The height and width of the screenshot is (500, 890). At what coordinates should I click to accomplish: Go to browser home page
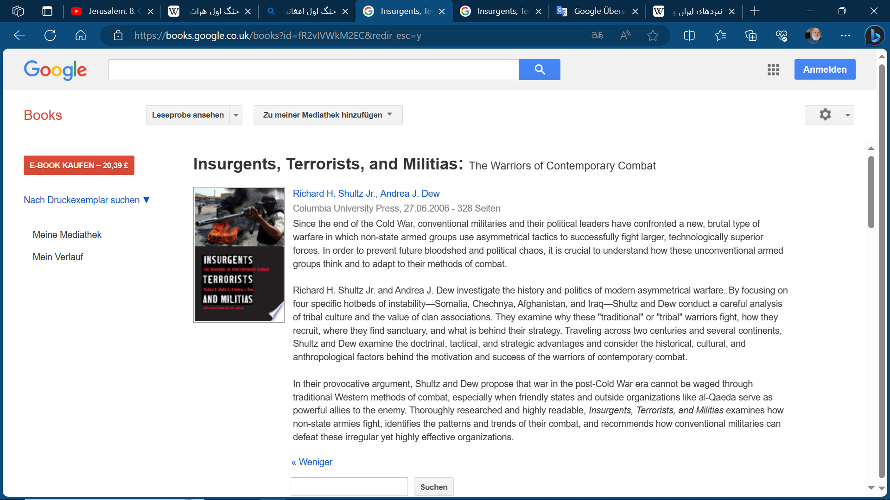[x=81, y=36]
